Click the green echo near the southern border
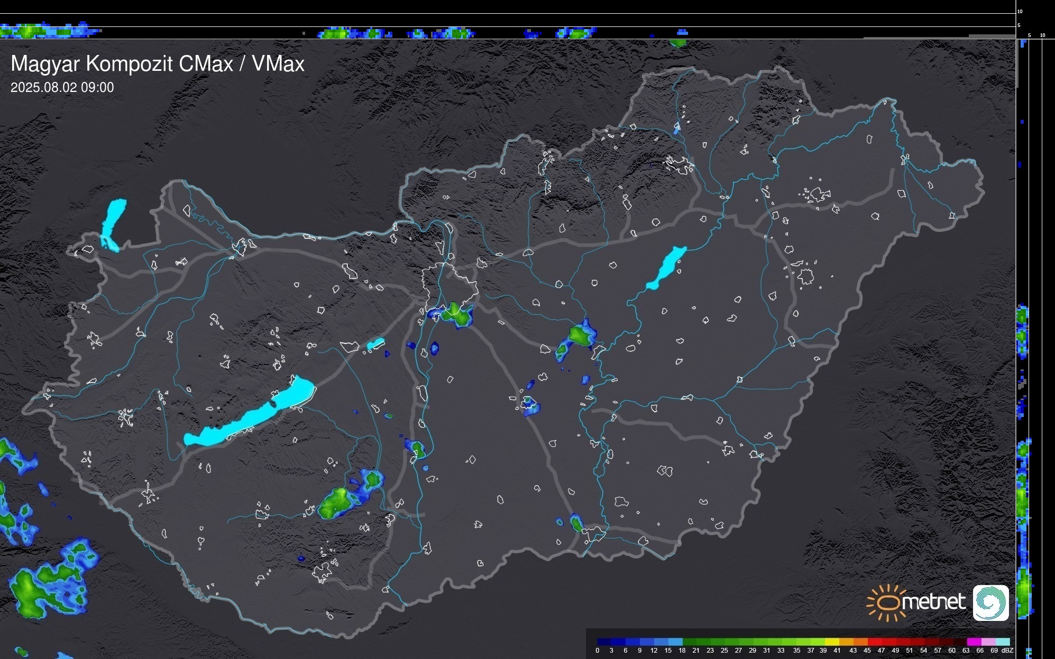1055x659 pixels. pos(576,524)
